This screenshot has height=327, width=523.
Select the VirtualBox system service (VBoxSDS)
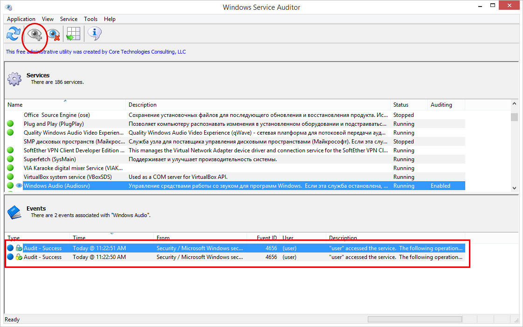click(235, 177)
